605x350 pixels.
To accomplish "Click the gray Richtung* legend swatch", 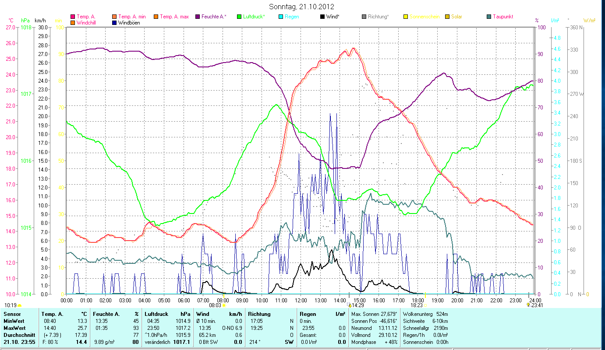I will point(364,17).
